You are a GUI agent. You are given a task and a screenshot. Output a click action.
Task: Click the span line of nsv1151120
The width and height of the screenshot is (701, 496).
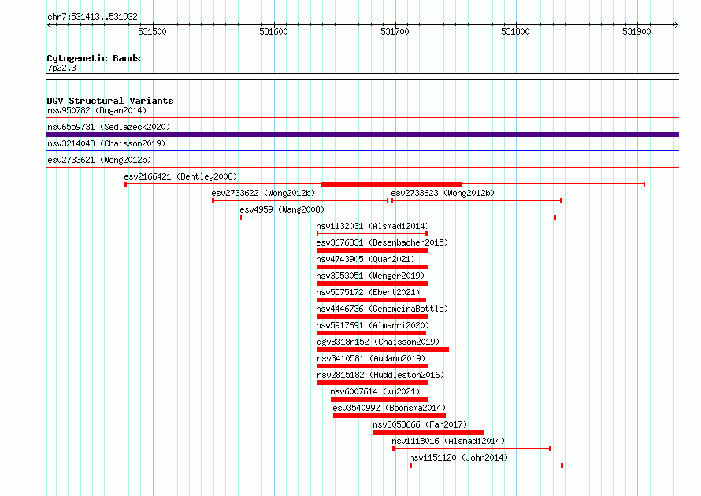pyautogui.click(x=487, y=465)
